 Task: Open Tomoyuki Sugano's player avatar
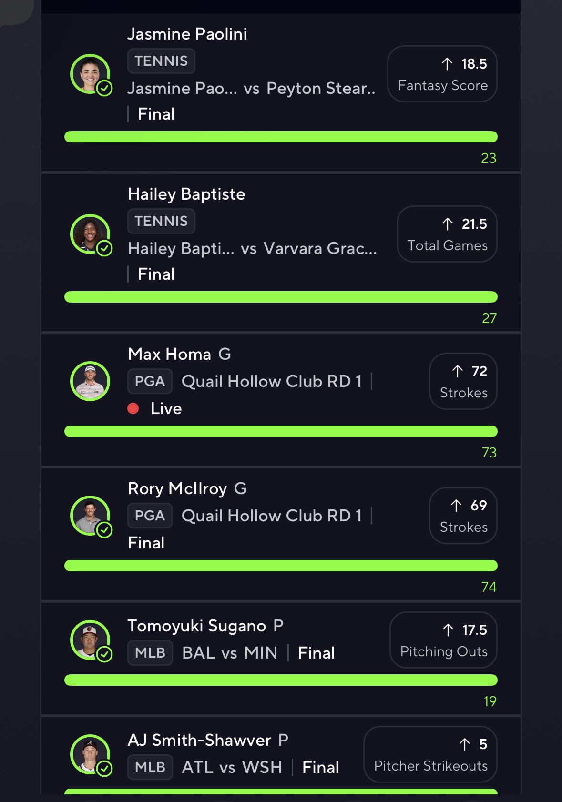(x=90, y=640)
